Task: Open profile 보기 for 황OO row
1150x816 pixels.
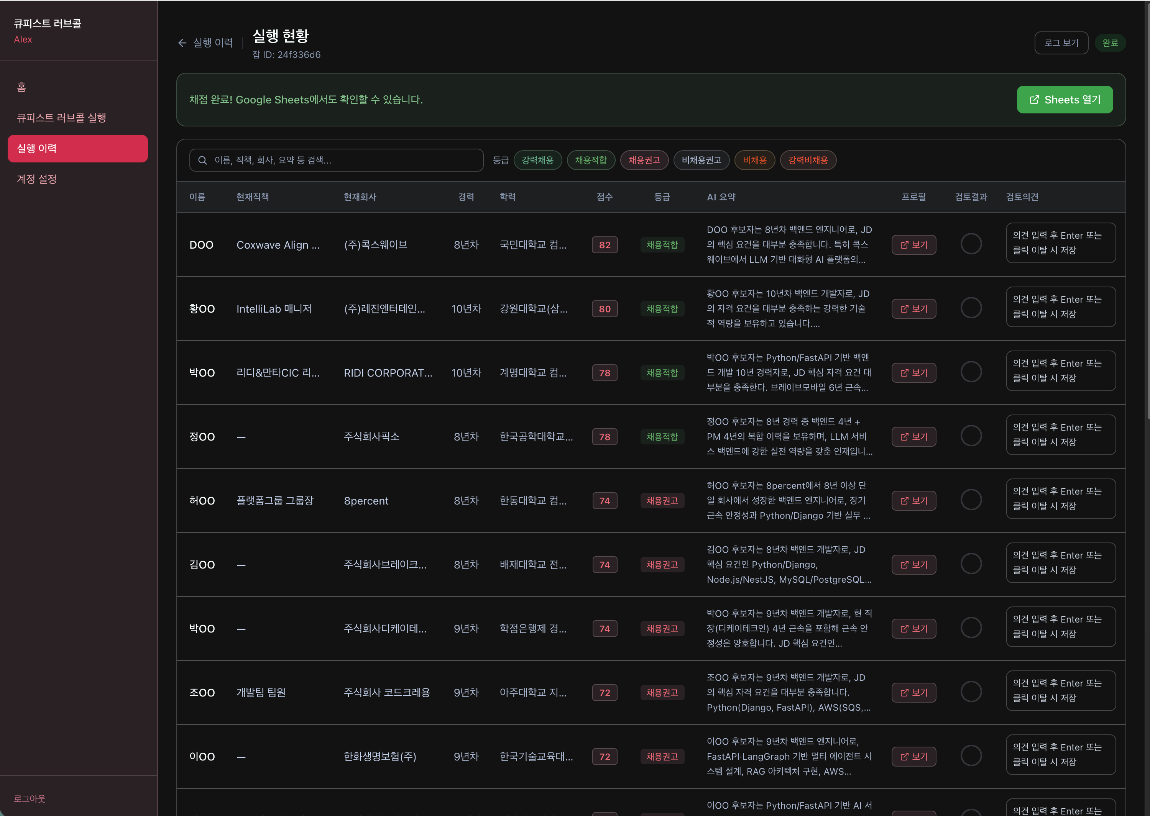Action: (913, 308)
